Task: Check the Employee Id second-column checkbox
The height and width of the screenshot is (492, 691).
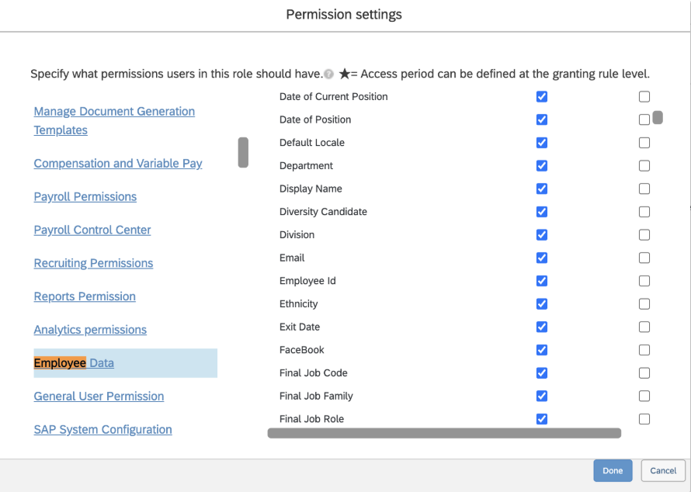Action: click(644, 281)
